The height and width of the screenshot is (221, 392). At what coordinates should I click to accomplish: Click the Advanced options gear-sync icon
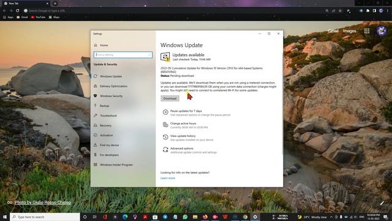pyautogui.click(x=165, y=150)
